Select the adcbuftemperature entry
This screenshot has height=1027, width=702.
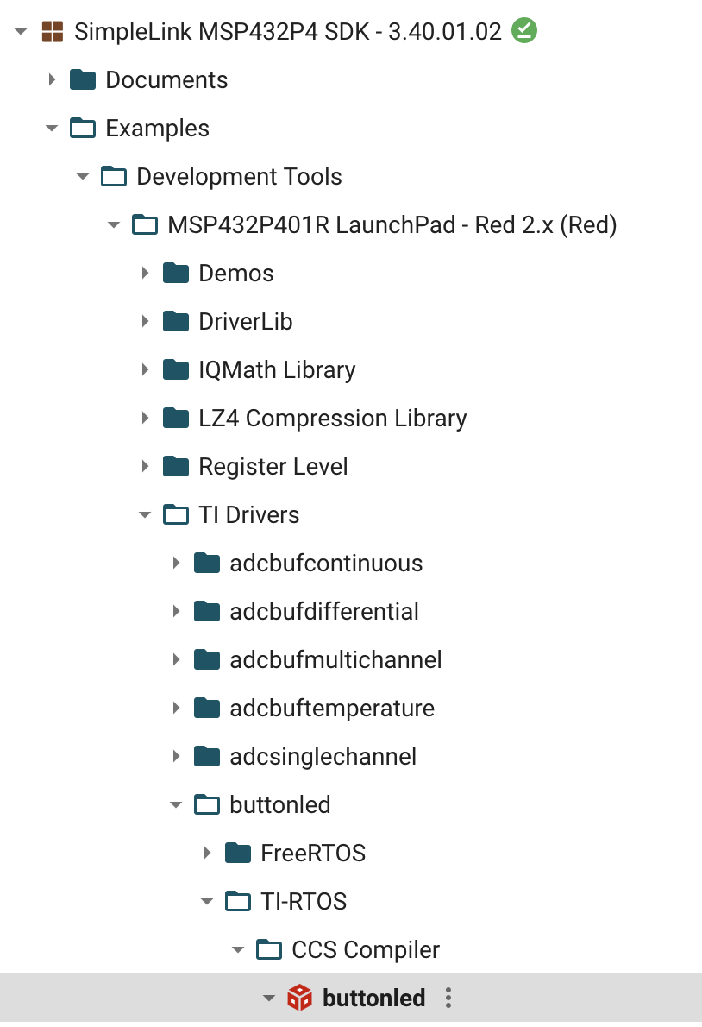pos(332,707)
